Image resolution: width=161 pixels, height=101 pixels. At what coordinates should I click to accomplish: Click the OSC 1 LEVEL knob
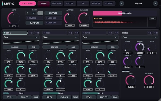(21, 56)
